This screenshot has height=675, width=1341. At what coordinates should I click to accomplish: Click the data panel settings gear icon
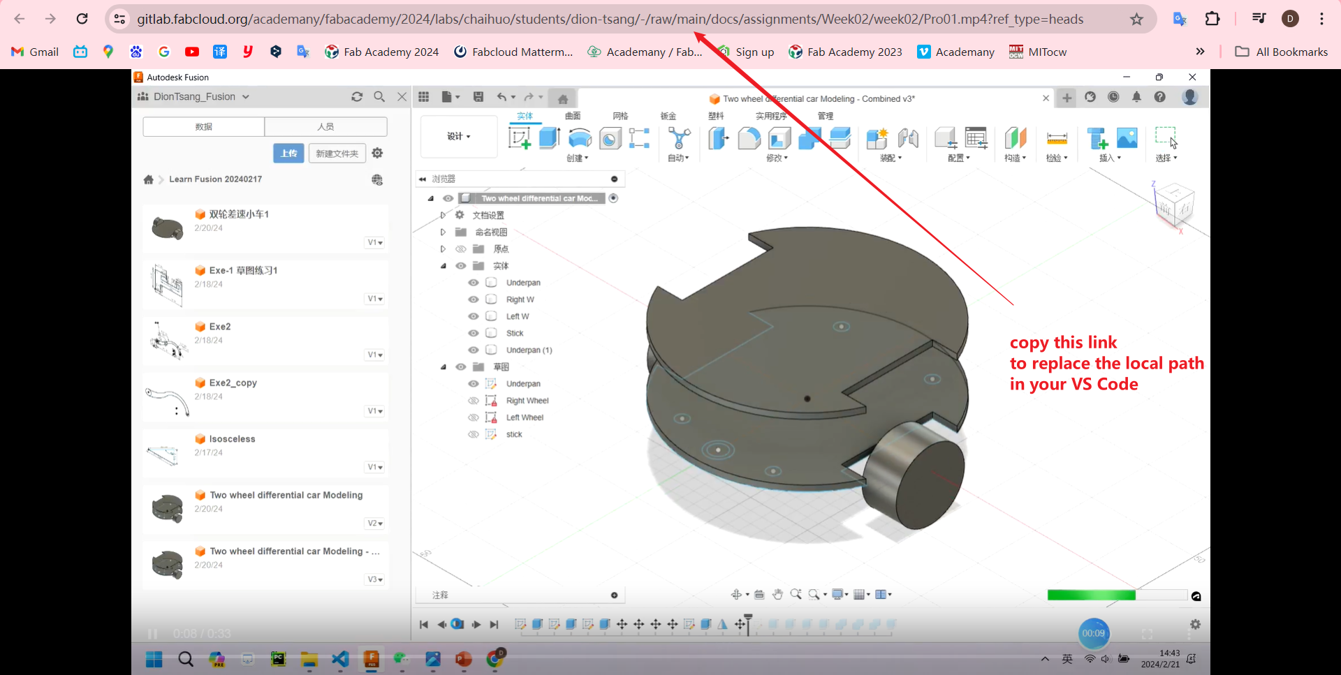pyautogui.click(x=377, y=153)
